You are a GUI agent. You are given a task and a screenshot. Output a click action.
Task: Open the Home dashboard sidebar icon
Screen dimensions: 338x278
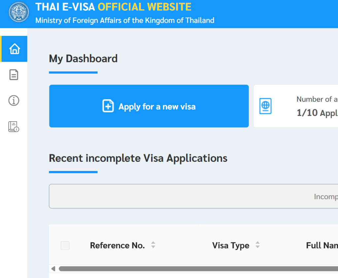pyautogui.click(x=15, y=49)
